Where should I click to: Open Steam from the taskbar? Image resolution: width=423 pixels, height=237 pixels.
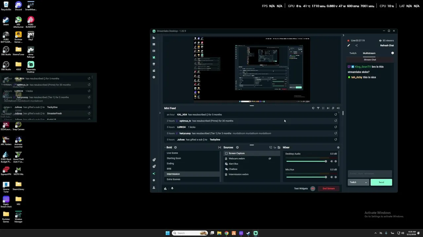(248, 233)
